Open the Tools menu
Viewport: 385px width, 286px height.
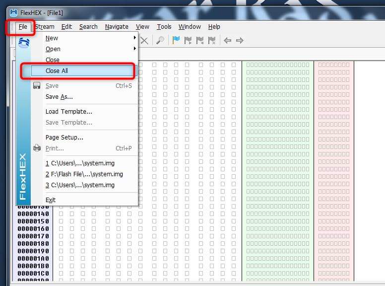pyautogui.click(x=164, y=26)
